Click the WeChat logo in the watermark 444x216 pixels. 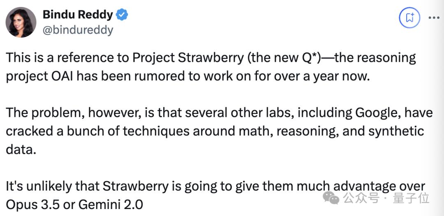[x=331, y=198]
